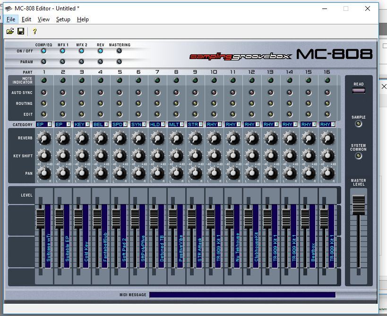Click the Save floppy disk icon

[x=21, y=31]
